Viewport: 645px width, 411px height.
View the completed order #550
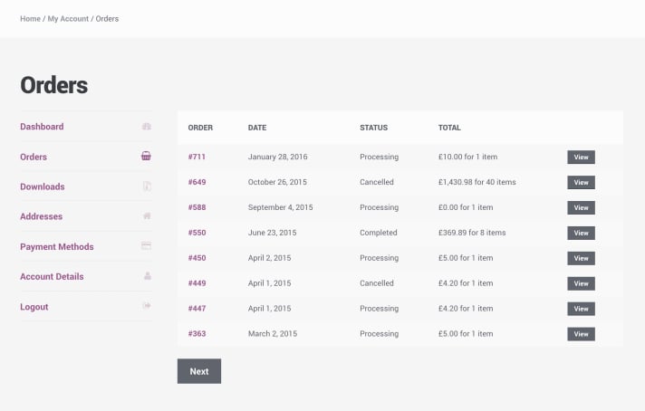click(x=582, y=233)
